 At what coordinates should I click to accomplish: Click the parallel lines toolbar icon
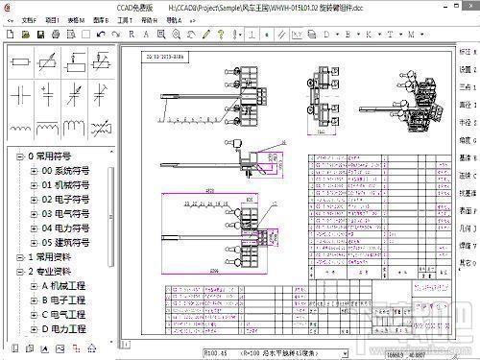click(281, 35)
